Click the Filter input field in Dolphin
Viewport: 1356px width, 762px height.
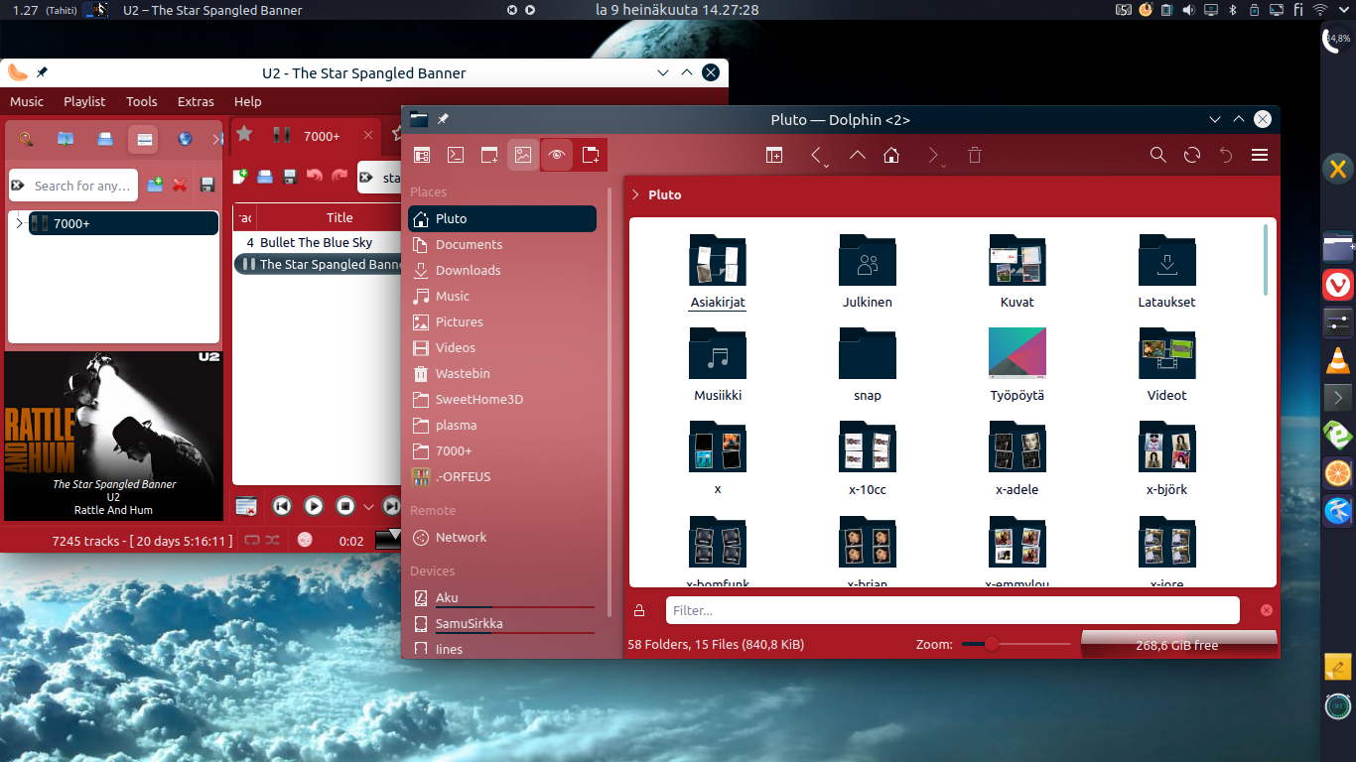coord(953,610)
